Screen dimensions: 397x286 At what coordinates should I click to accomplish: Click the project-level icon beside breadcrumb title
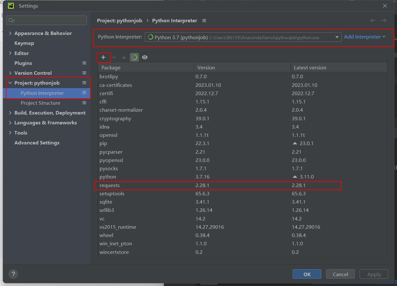click(204, 21)
